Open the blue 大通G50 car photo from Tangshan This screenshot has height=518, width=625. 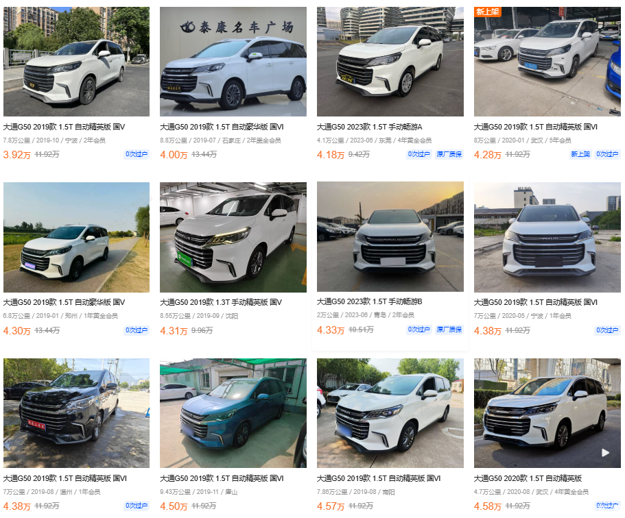[x=233, y=413]
